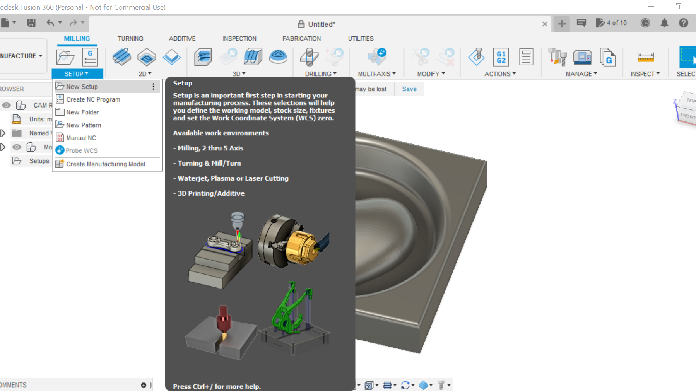The image size is (696, 391).
Task: Open the 4 of 10 document limit indicator
Action: (611, 23)
